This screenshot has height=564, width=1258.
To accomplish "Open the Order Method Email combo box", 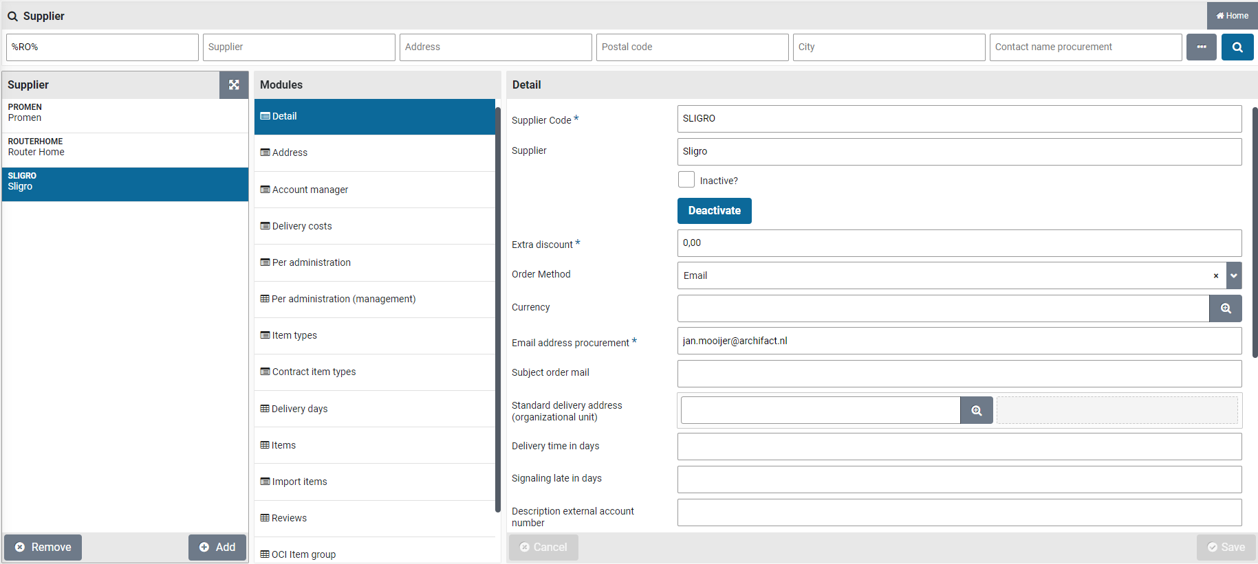I will (x=942, y=275).
